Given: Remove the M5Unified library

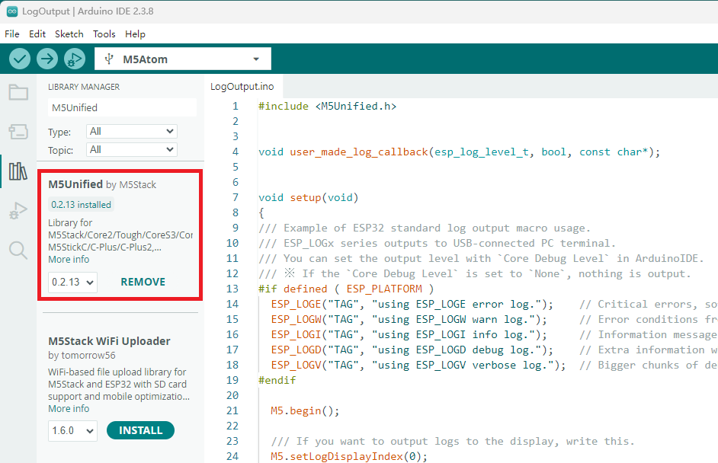Looking at the screenshot, I should pos(143,282).
